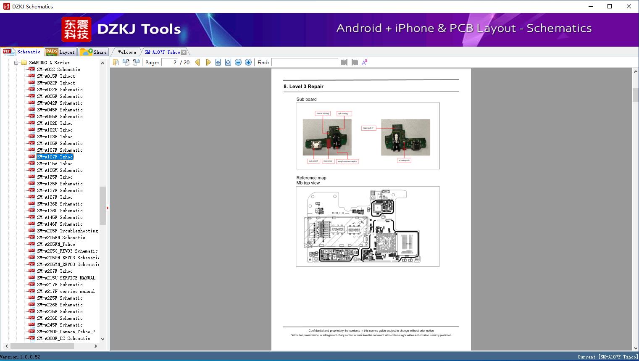Viewport: 639px width, 361px height.
Task: Click the PDF icon beside SM-A300F_DS Schematic
Action: click(32, 338)
